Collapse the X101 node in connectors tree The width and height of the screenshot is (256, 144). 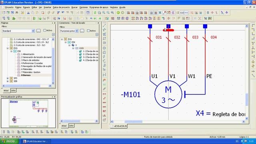tap(73, 48)
